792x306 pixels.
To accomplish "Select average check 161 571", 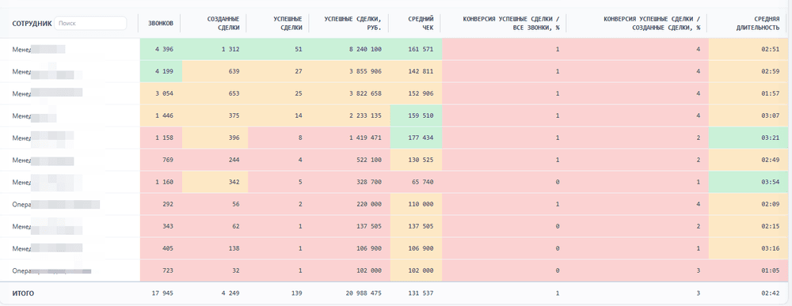I will (x=416, y=49).
